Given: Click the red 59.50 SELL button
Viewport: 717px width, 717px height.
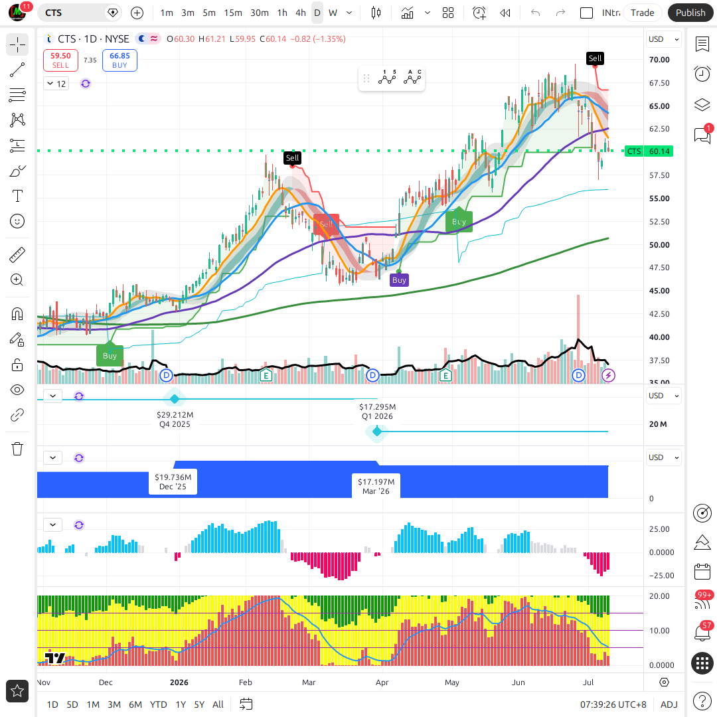Looking at the screenshot, I should (60, 60).
